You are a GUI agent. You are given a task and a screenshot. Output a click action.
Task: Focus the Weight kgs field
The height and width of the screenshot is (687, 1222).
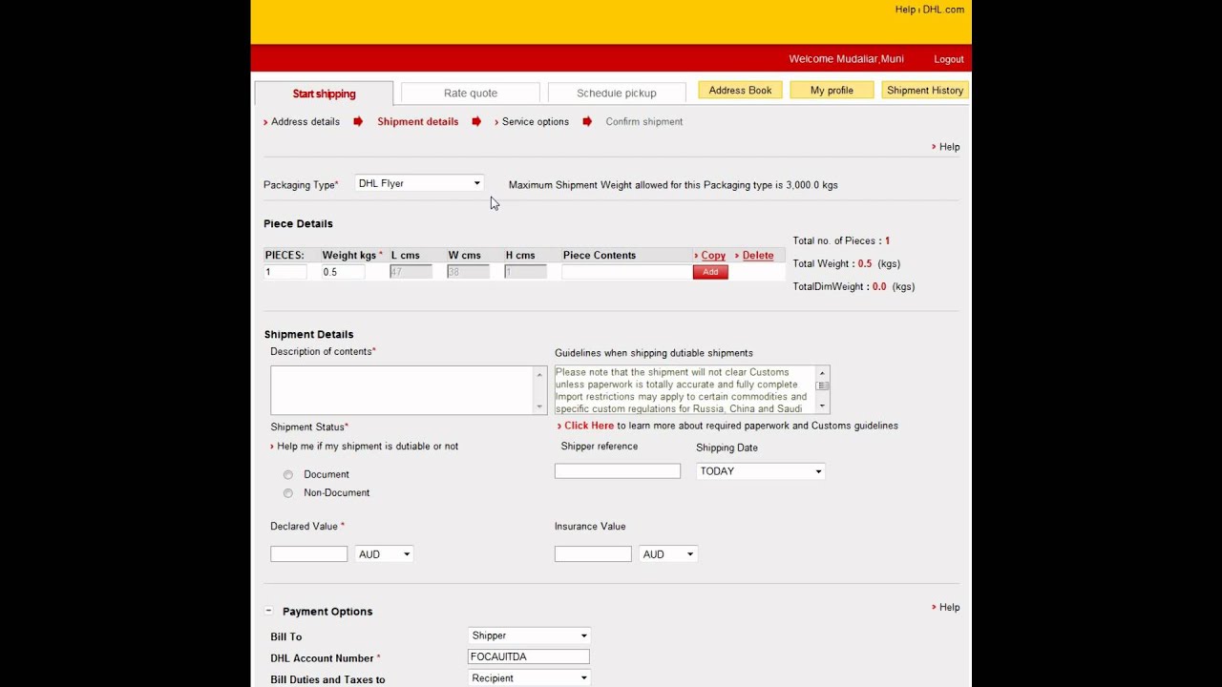[343, 272]
